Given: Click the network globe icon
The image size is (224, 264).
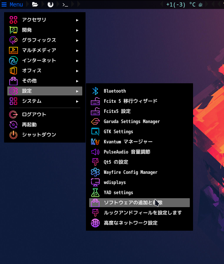Looking at the screenshot, I should click(x=95, y=223).
